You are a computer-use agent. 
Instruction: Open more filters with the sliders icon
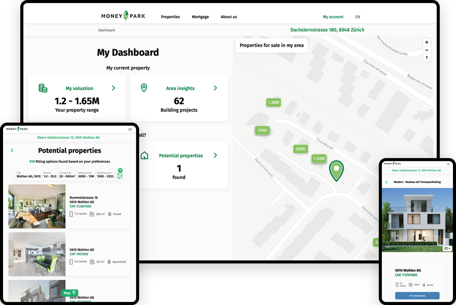(119, 175)
